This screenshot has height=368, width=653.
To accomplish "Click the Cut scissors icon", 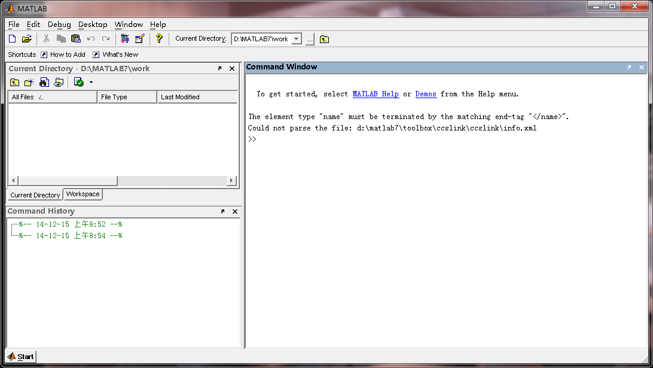I will click(46, 39).
